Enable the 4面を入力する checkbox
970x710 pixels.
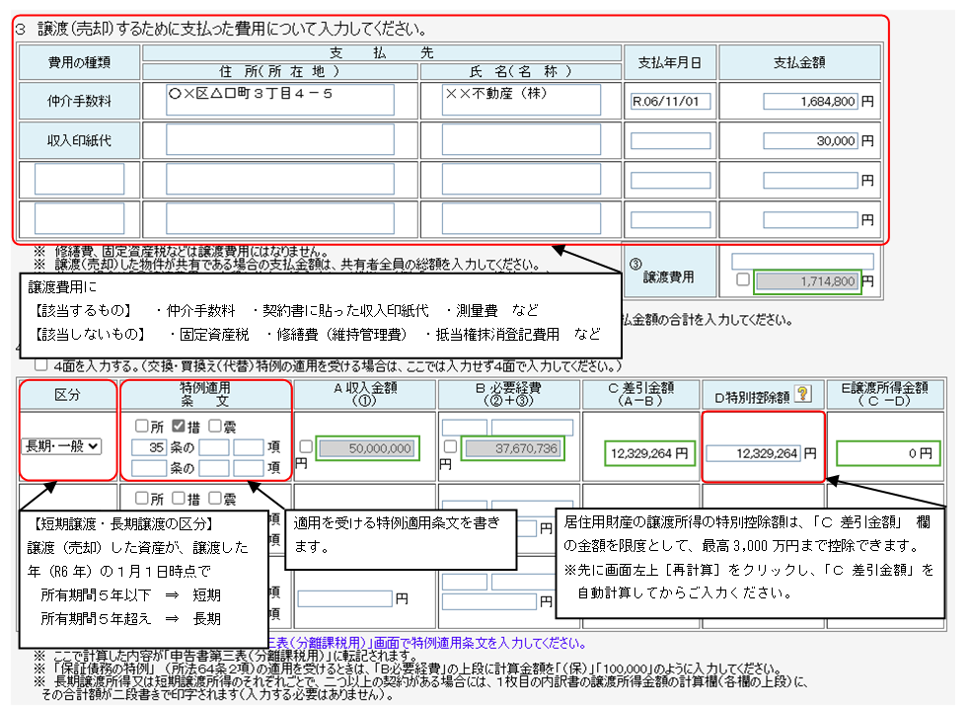coord(40,365)
